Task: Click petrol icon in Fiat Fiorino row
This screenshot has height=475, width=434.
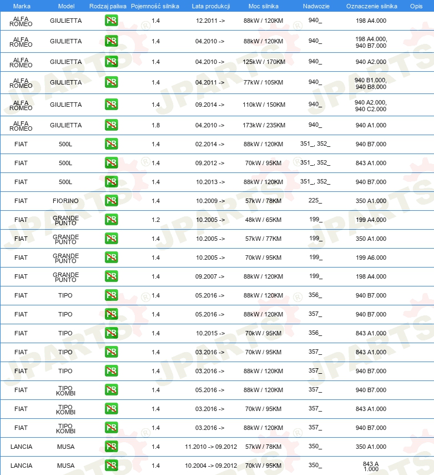Action: click(x=111, y=201)
